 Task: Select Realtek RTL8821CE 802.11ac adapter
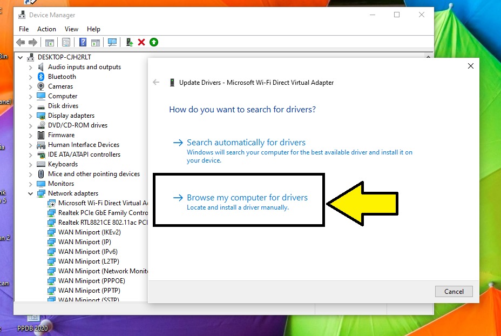[103, 223]
